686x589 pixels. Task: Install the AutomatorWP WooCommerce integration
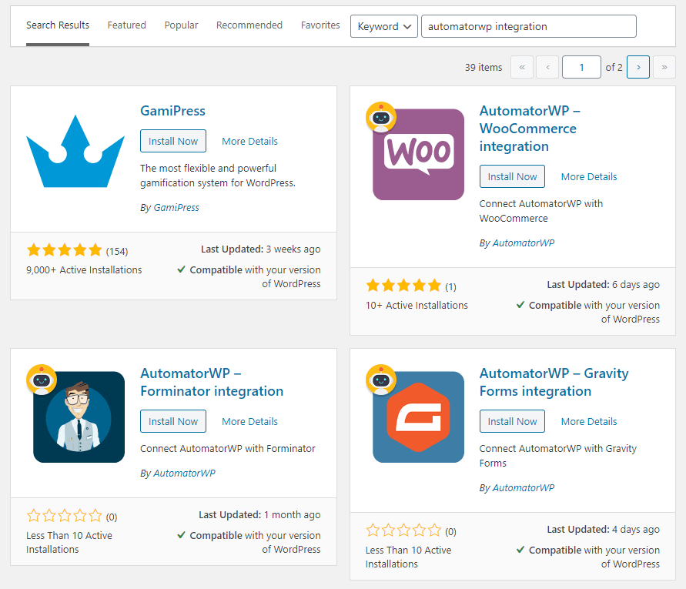(512, 176)
